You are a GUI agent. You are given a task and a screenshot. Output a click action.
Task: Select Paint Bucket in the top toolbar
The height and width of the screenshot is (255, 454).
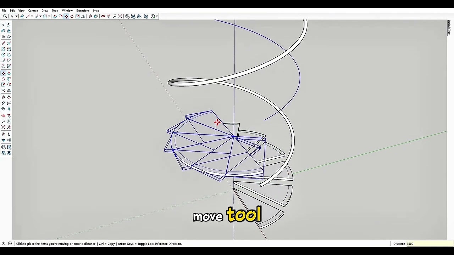pos(96,16)
